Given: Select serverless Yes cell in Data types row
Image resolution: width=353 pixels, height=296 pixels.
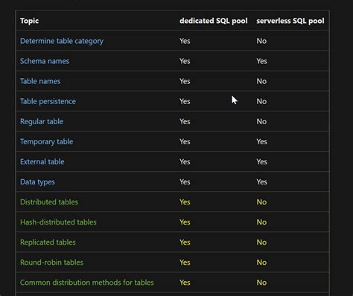Looking at the screenshot, I should click(x=261, y=181).
